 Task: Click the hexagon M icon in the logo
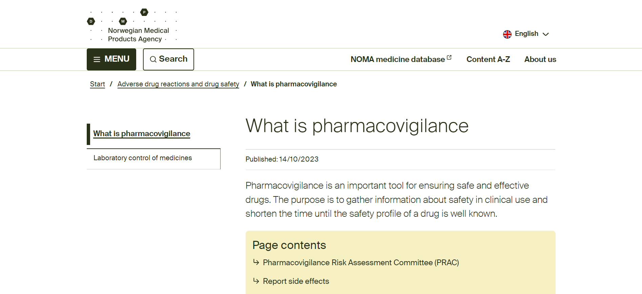point(123,21)
